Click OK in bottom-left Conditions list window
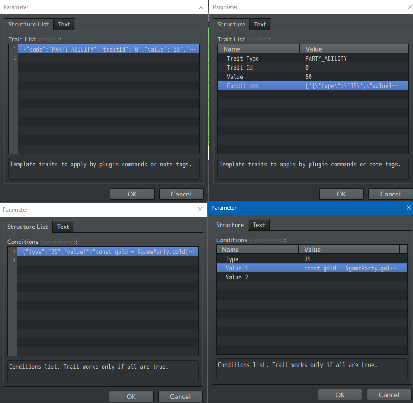Image resolution: width=413 pixels, height=403 pixels. tap(131, 397)
